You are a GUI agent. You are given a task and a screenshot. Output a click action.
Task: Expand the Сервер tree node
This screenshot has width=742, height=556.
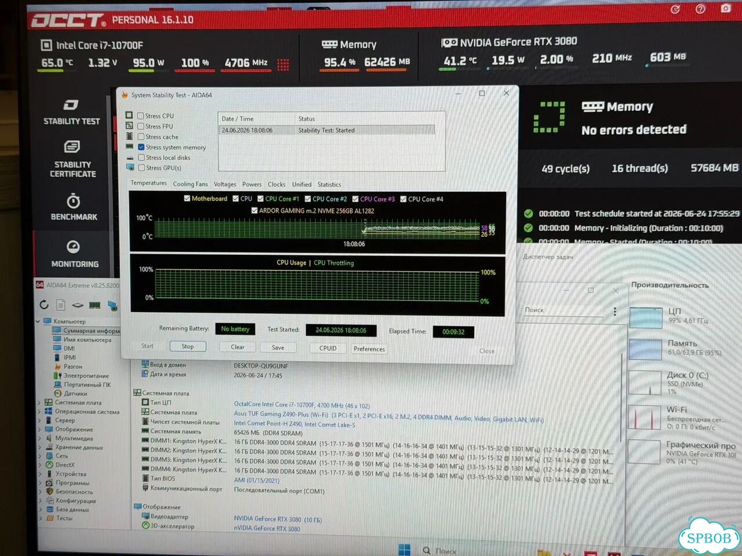tap(39, 420)
